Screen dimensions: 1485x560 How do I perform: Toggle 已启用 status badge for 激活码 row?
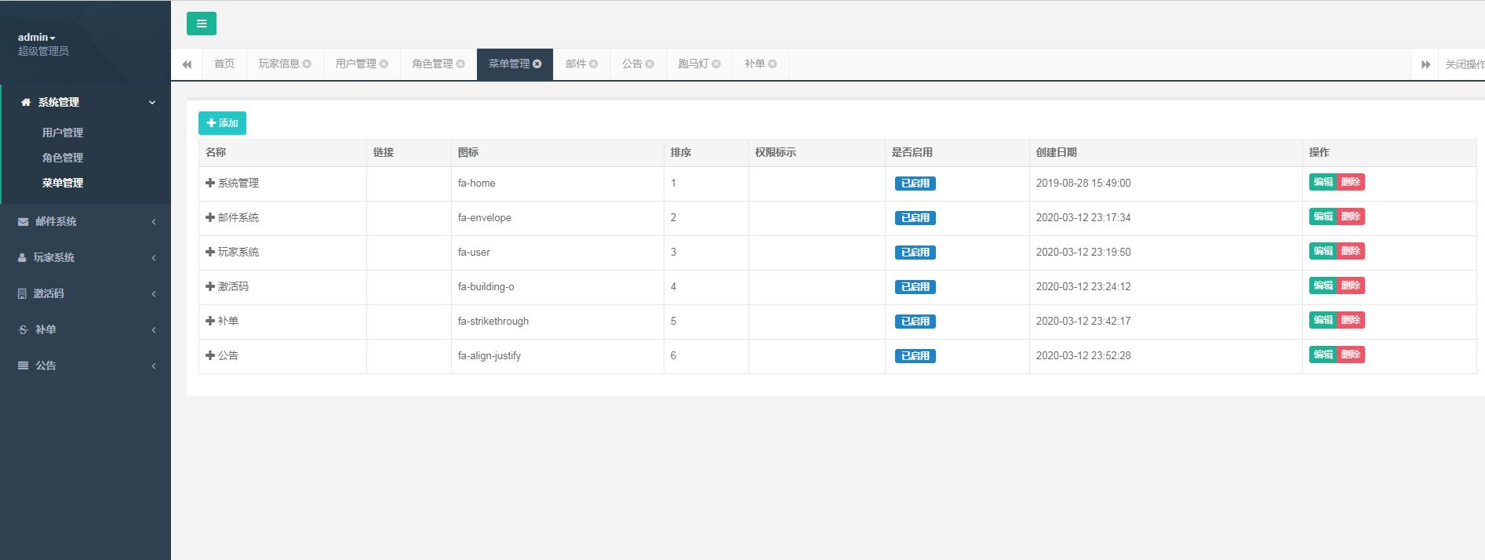click(x=915, y=287)
